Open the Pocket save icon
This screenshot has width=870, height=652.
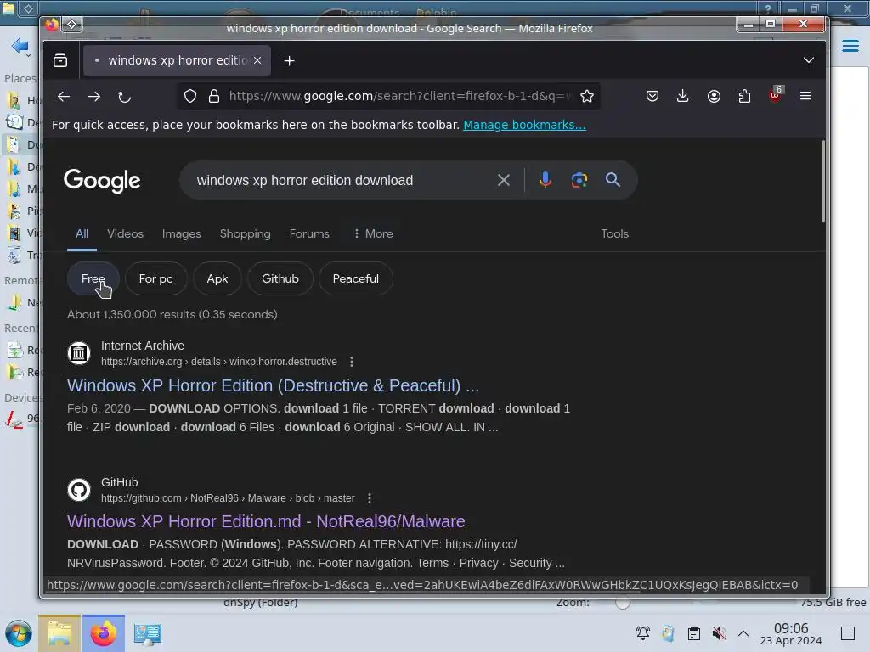tap(652, 96)
